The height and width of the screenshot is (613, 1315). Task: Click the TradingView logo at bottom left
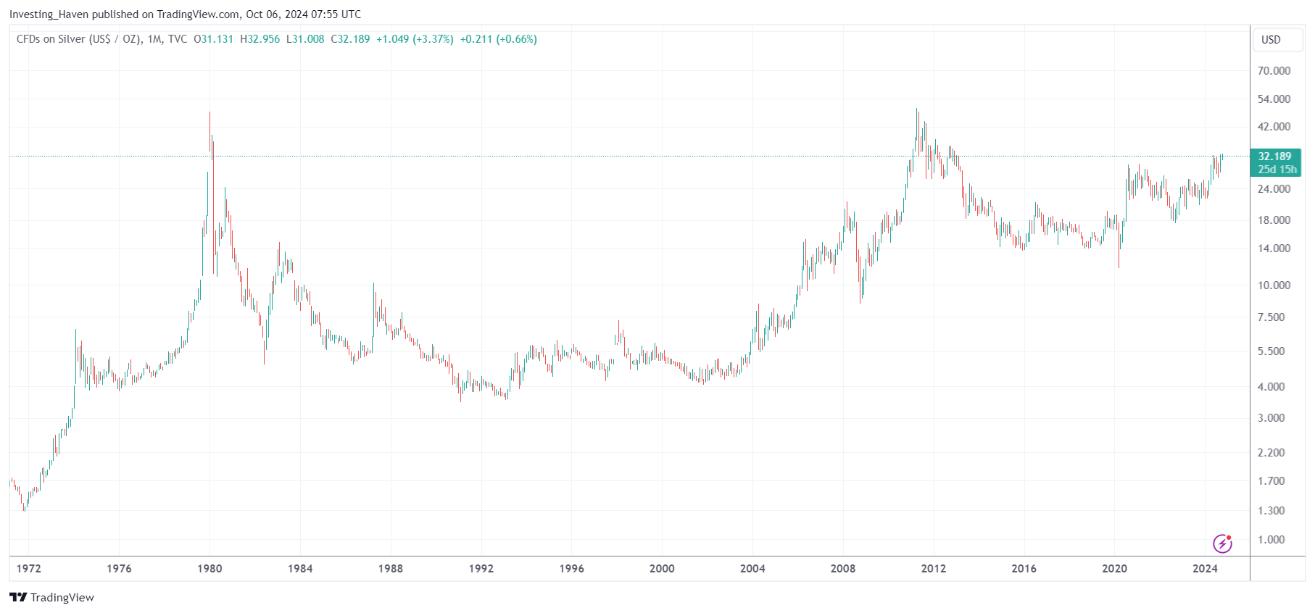(x=51, y=597)
